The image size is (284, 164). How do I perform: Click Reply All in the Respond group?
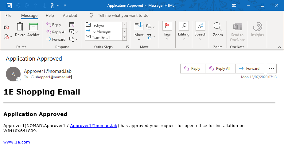pos(56,32)
